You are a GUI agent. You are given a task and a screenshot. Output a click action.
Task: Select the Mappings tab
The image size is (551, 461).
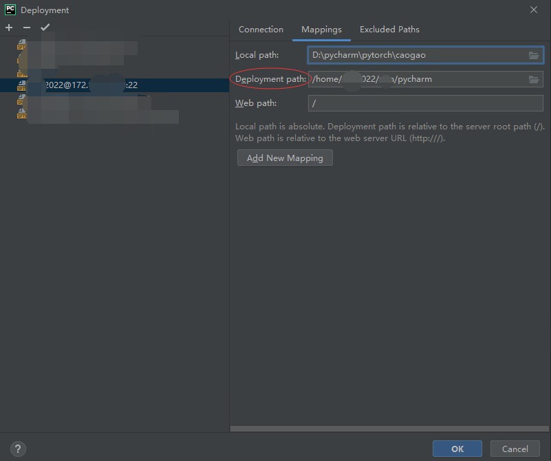321,30
